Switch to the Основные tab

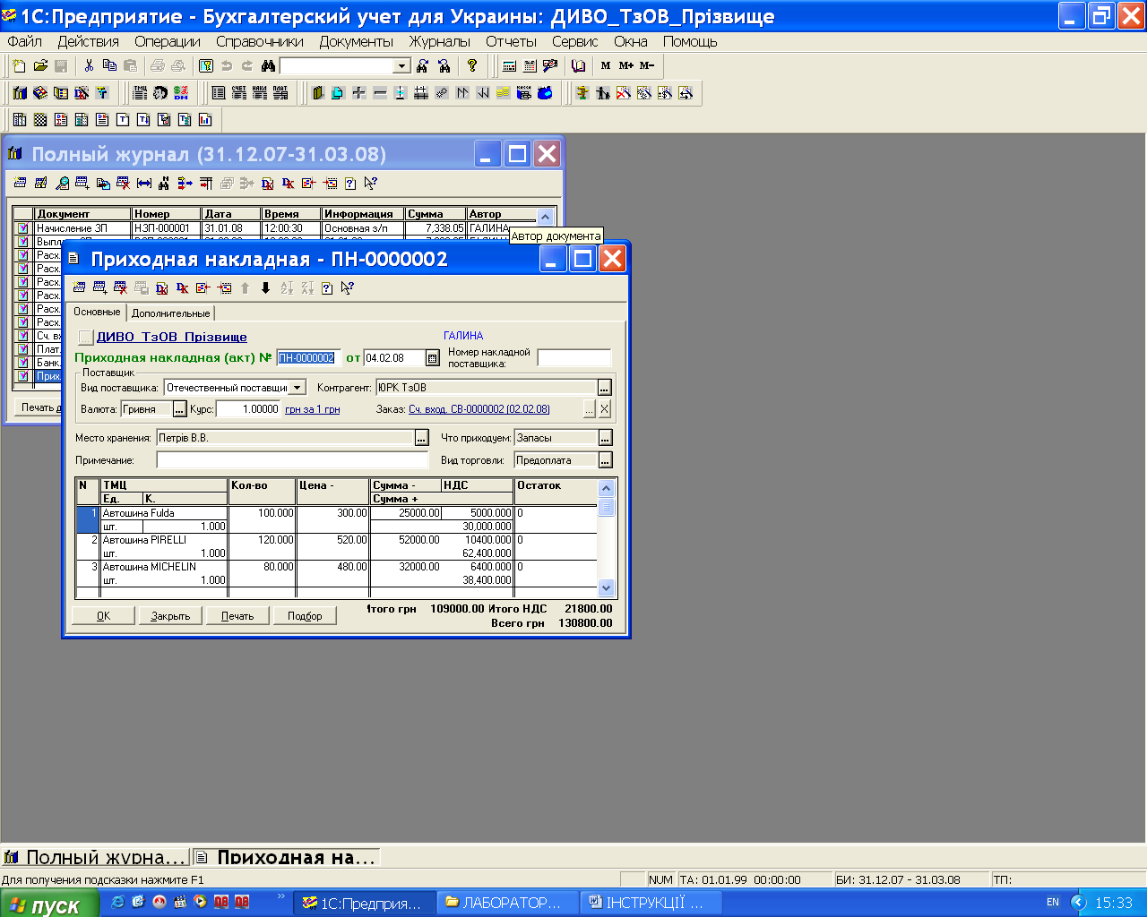click(x=97, y=312)
